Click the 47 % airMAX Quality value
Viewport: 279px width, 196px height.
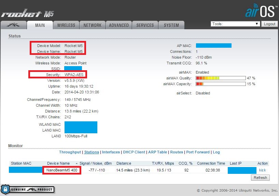(x=251, y=78)
